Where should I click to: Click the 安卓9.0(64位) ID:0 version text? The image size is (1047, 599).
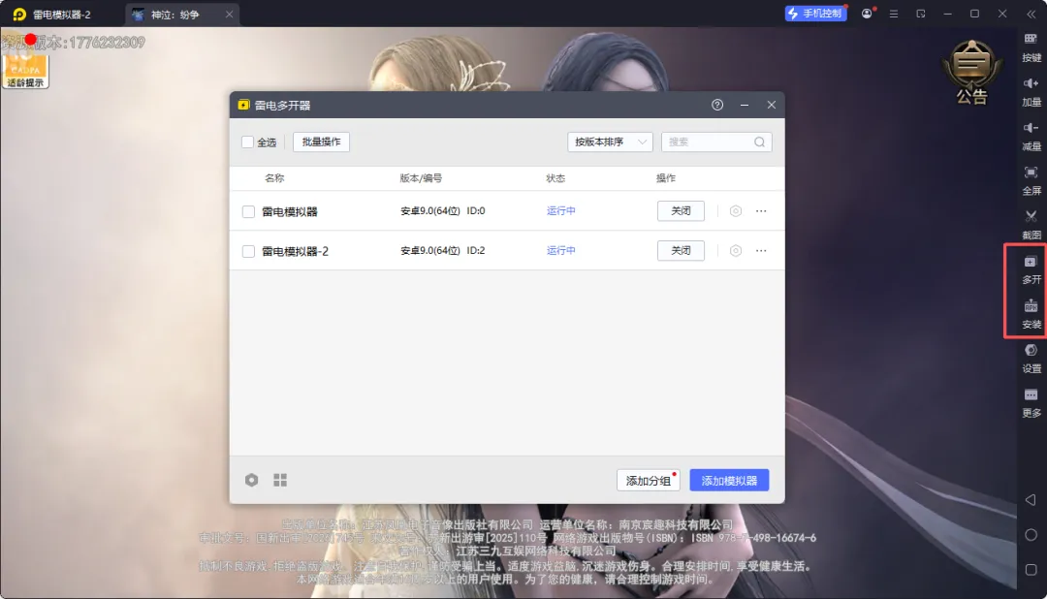point(443,211)
